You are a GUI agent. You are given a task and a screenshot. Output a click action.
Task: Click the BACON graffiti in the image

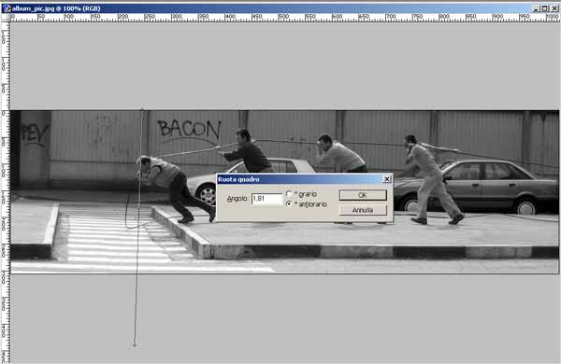[x=190, y=129]
